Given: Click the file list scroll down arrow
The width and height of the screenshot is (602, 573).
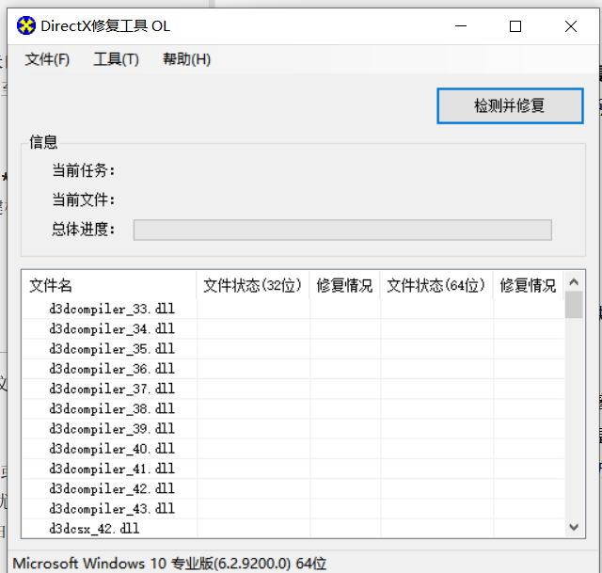Looking at the screenshot, I should (574, 527).
